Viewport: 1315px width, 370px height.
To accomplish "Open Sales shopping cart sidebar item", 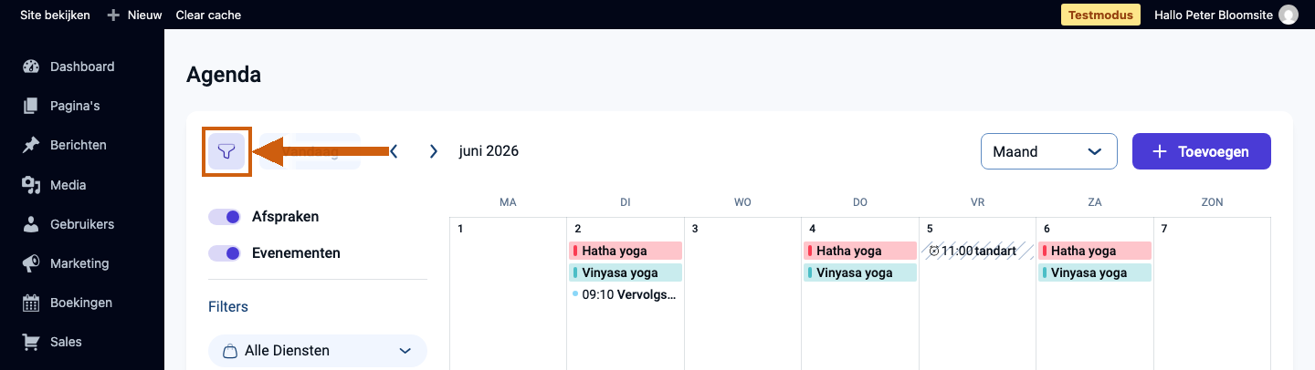I will click(x=32, y=342).
